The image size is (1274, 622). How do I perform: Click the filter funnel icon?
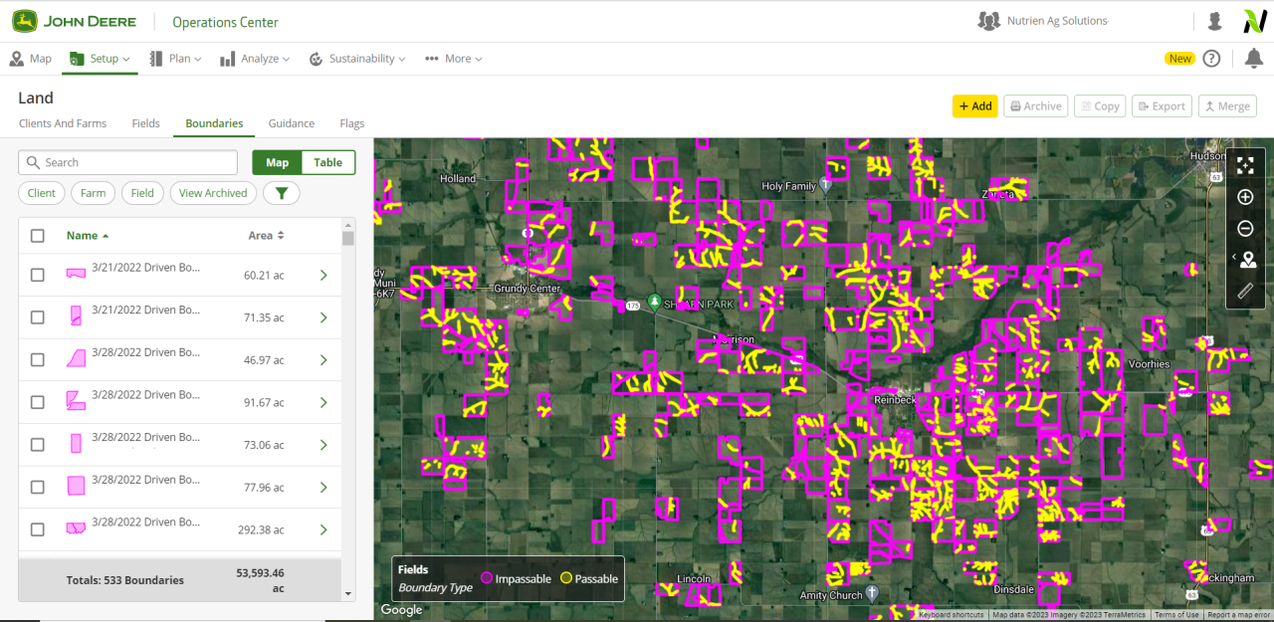pyautogui.click(x=282, y=193)
